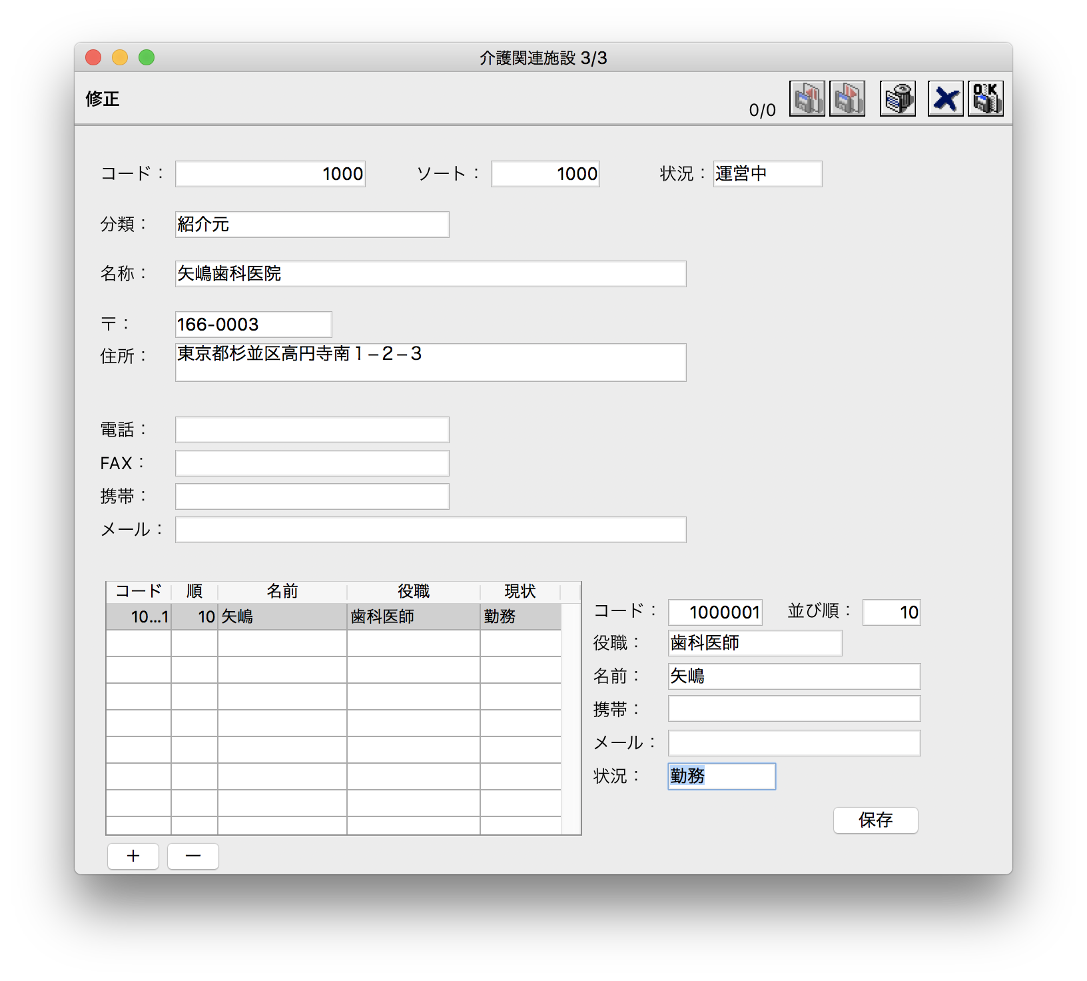The width and height of the screenshot is (1087, 981).
Task: Click into the 住所 address field
Action: click(x=430, y=363)
